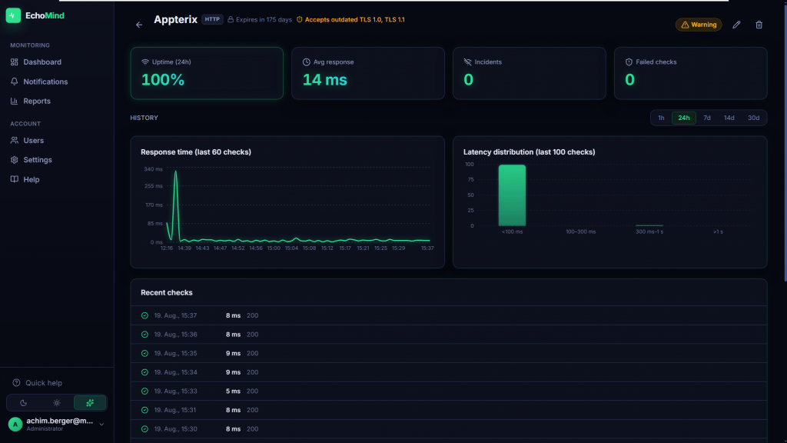The height and width of the screenshot is (443, 787).
Task: Select the 1h history range
Action: 661,118
